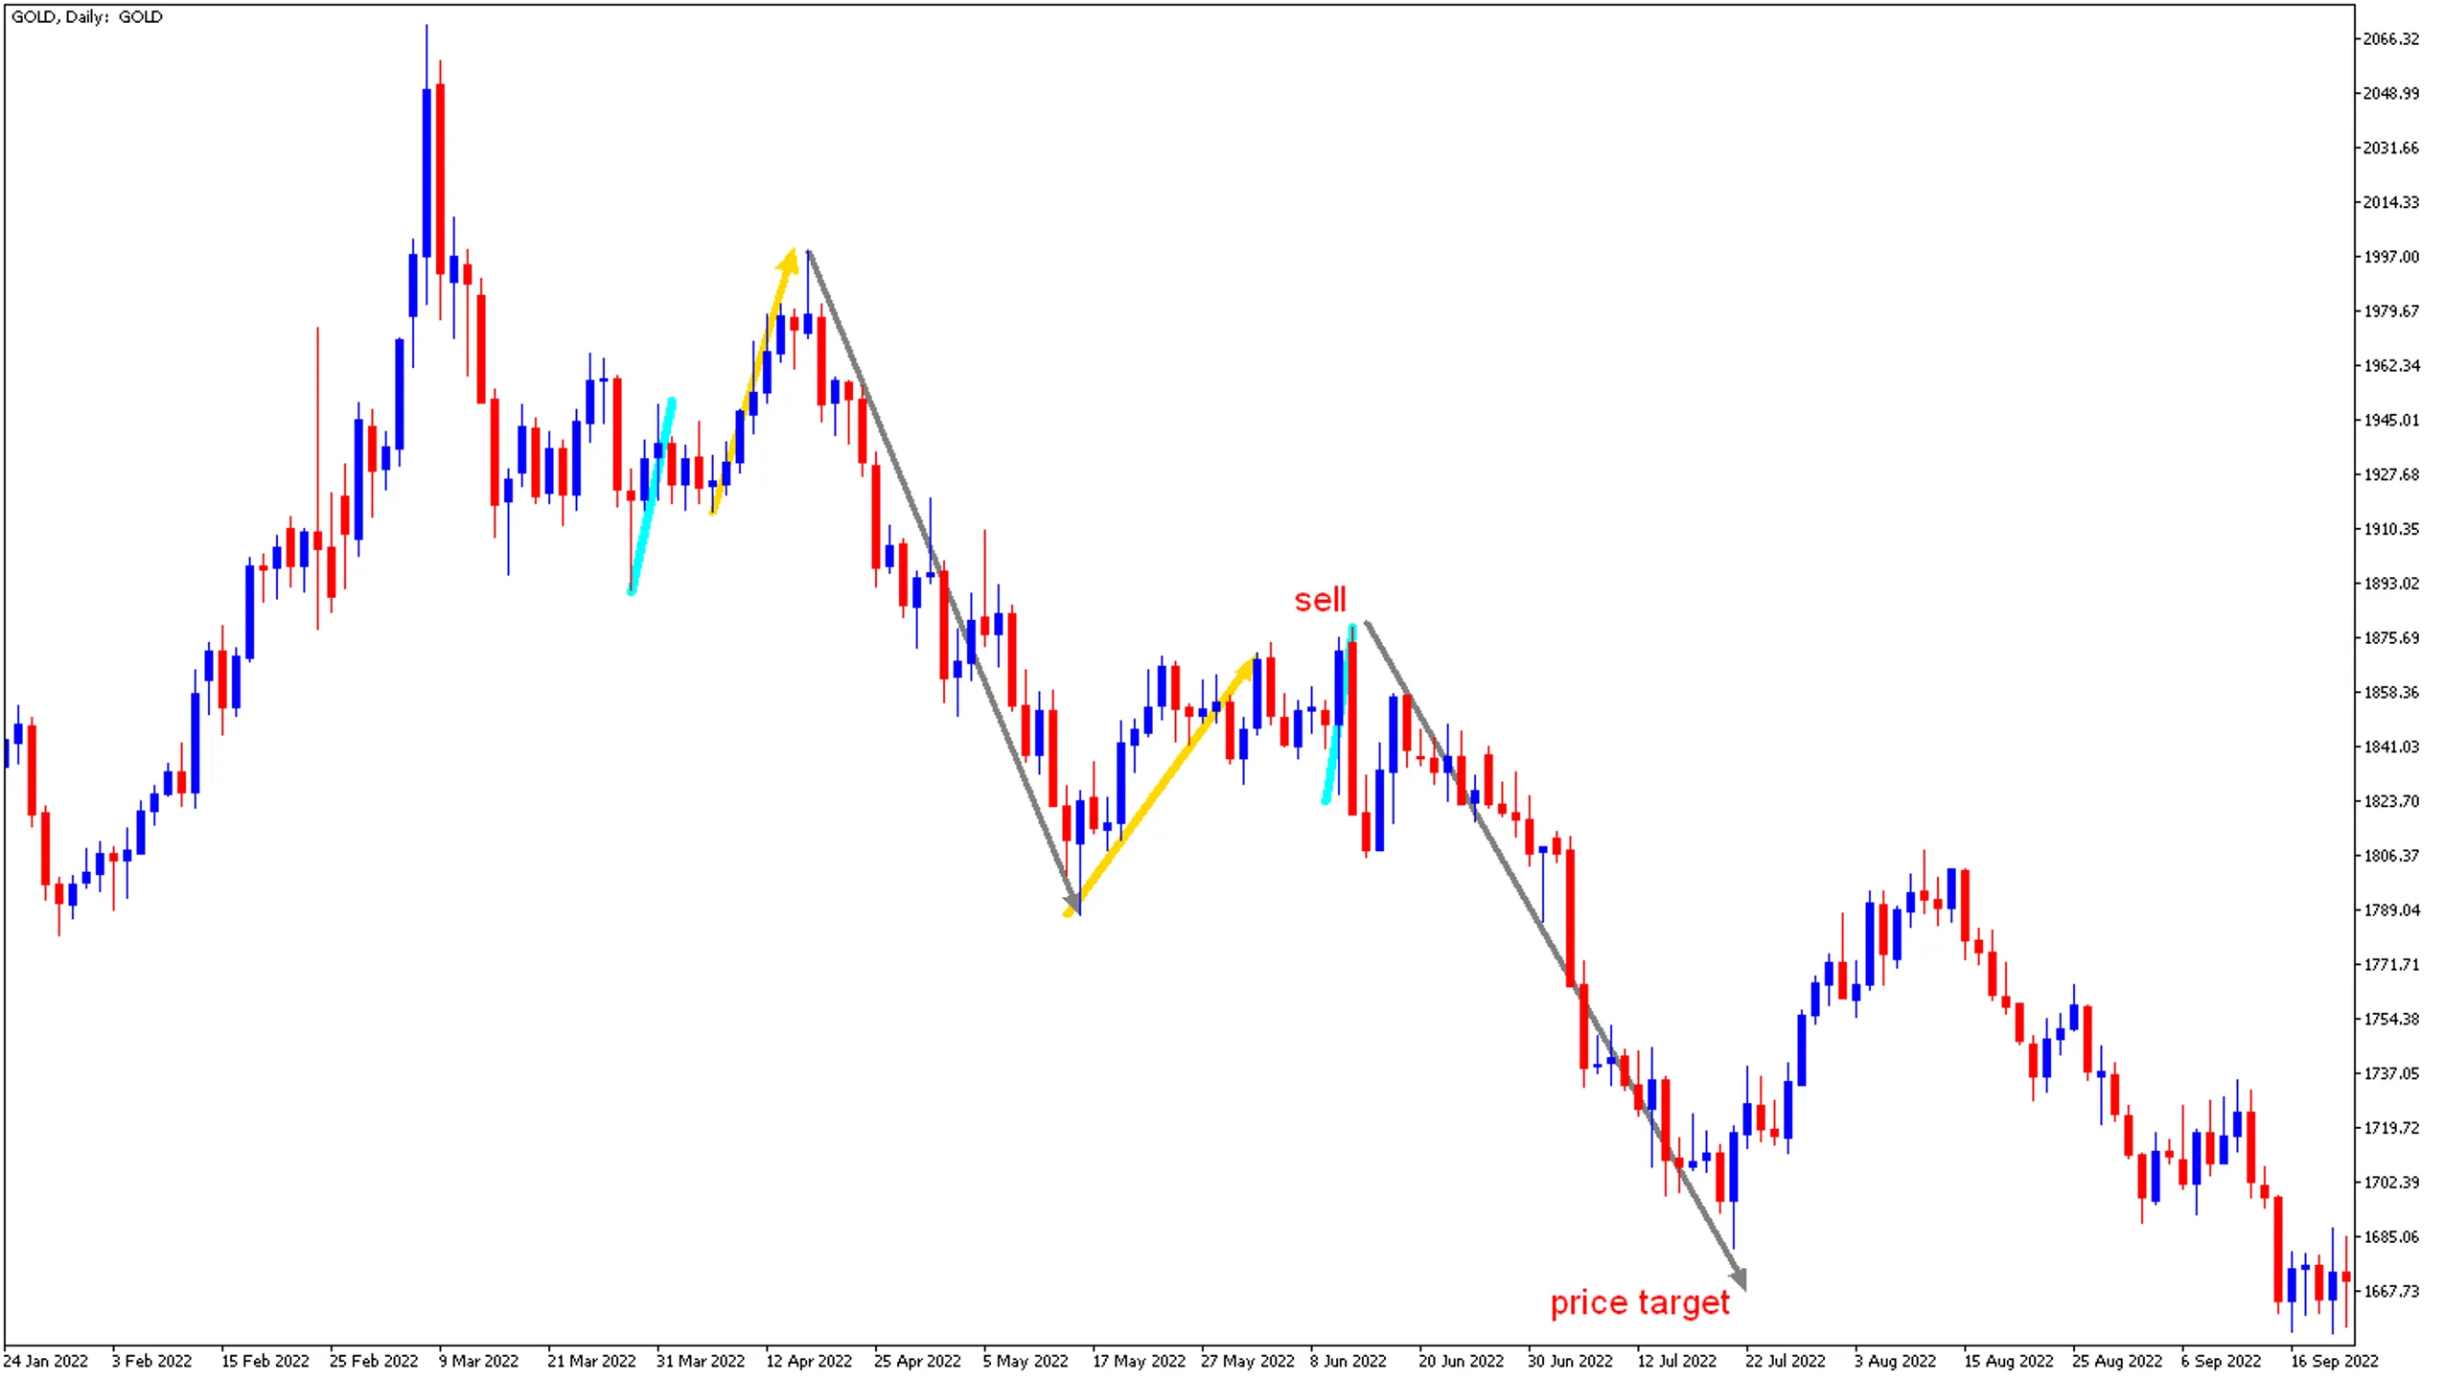Click the 25 Aug 2022 date label

tap(2116, 1361)
